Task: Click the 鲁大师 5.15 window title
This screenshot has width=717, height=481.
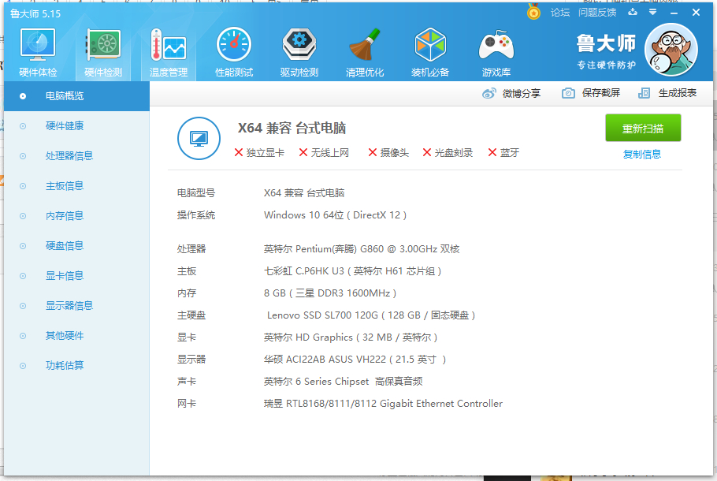Action: [x=35, y=14]
